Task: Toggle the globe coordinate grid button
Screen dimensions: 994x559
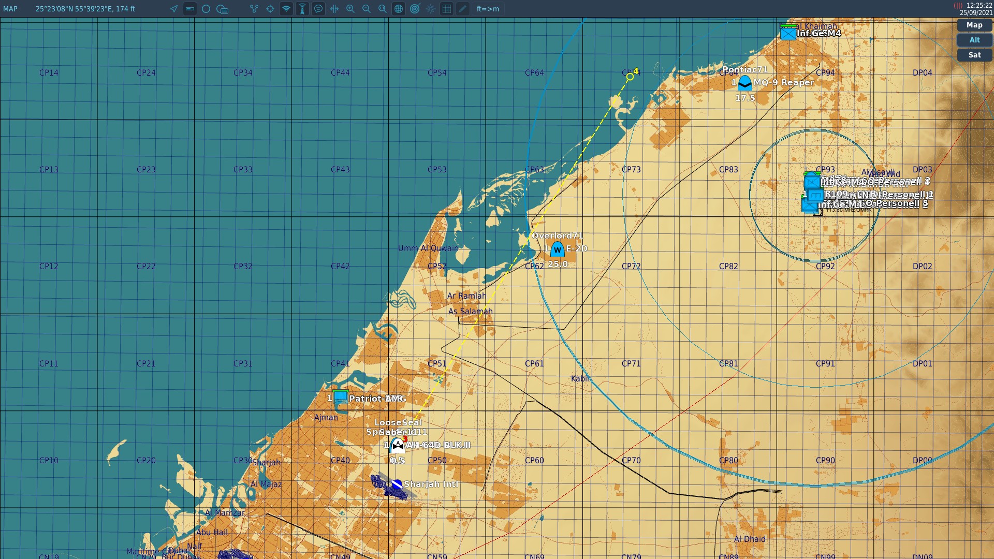Action: pos(399,9)
